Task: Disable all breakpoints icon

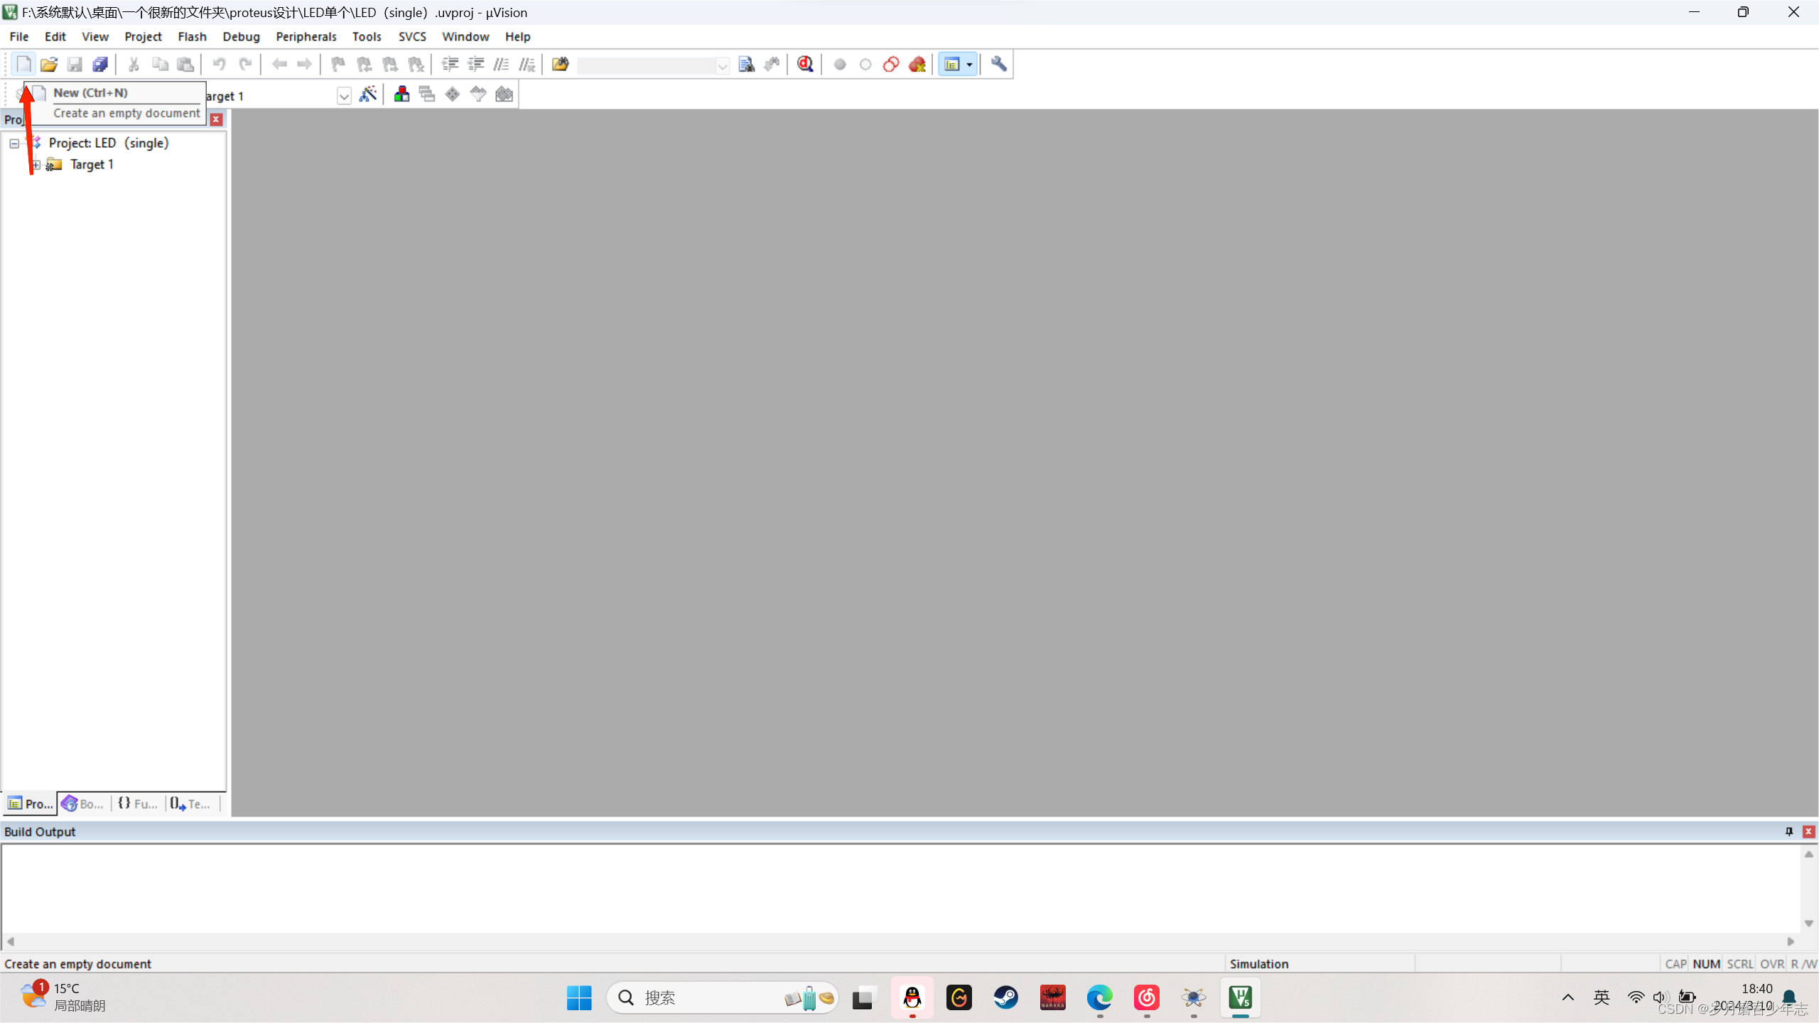Action: tap(890, 65)
